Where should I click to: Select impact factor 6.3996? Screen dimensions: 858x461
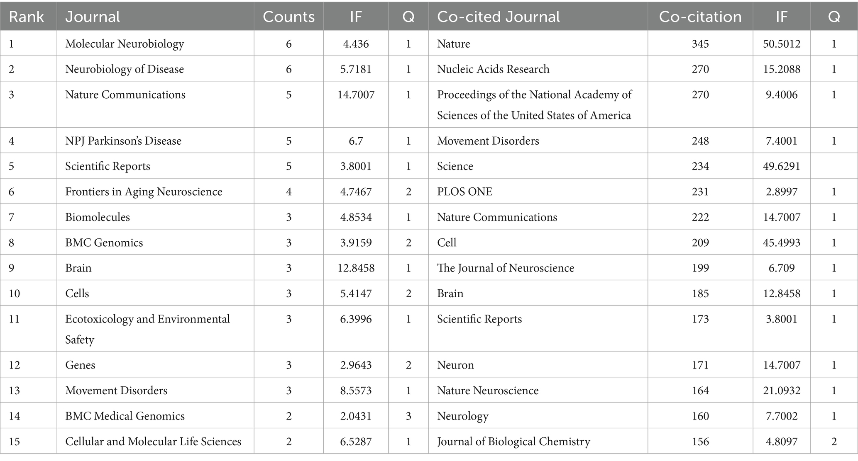pyautogui.click(x=356, y=319)
